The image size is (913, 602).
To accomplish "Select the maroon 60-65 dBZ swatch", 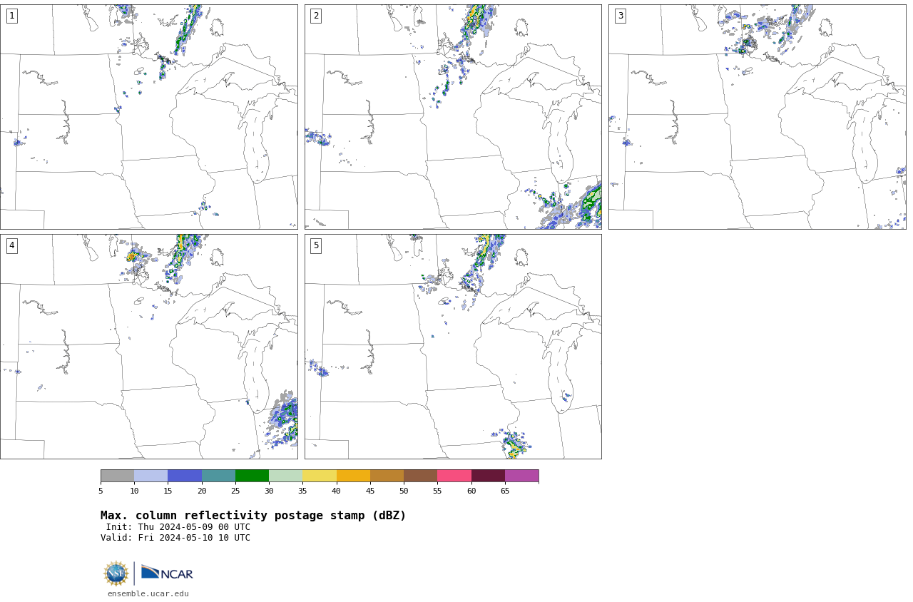I will pyautogui.click(x=488, y=476).
